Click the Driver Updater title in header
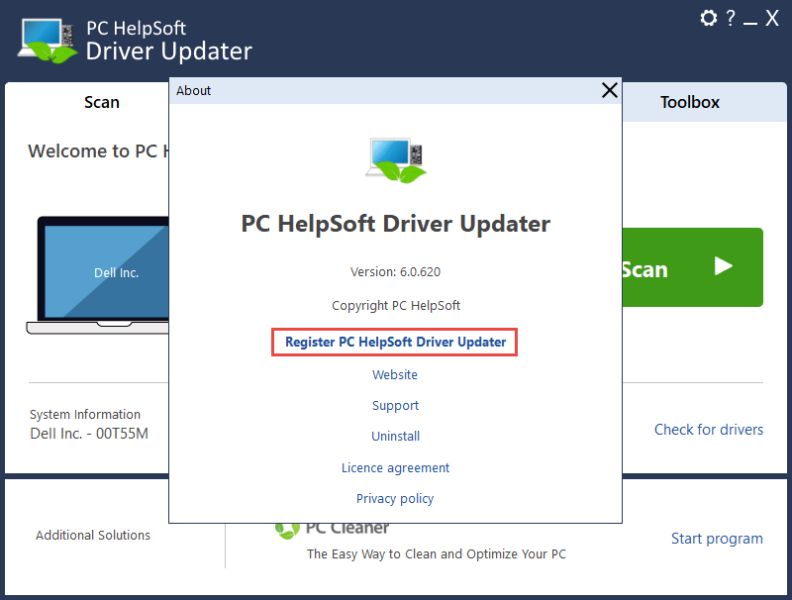 point(168,51)
